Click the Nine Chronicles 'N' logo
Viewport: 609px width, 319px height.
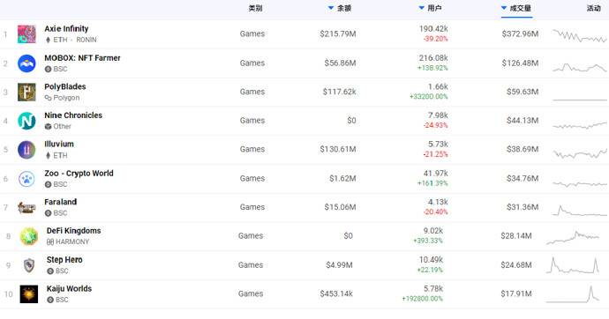click(26, 121)
